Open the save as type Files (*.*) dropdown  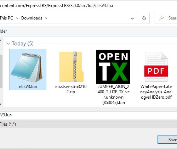88,124
